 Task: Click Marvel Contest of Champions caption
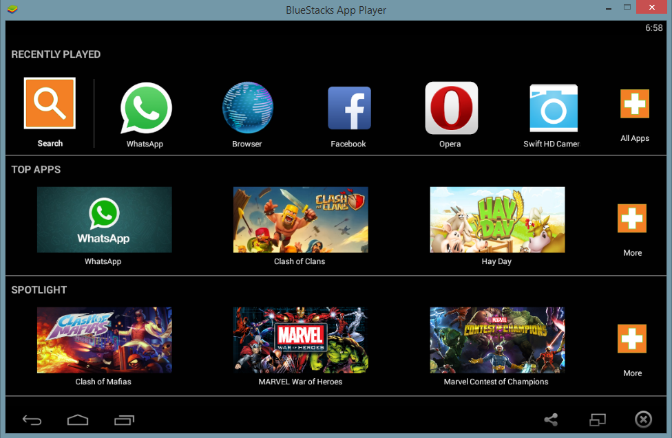coord(496,382)
